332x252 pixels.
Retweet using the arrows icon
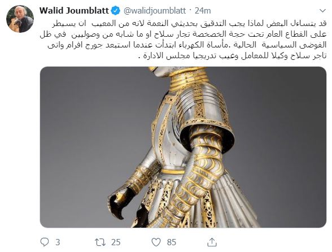coord(100,242)
